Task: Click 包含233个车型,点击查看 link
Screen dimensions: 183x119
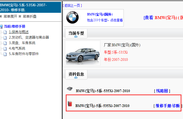Action: (105, 20)
